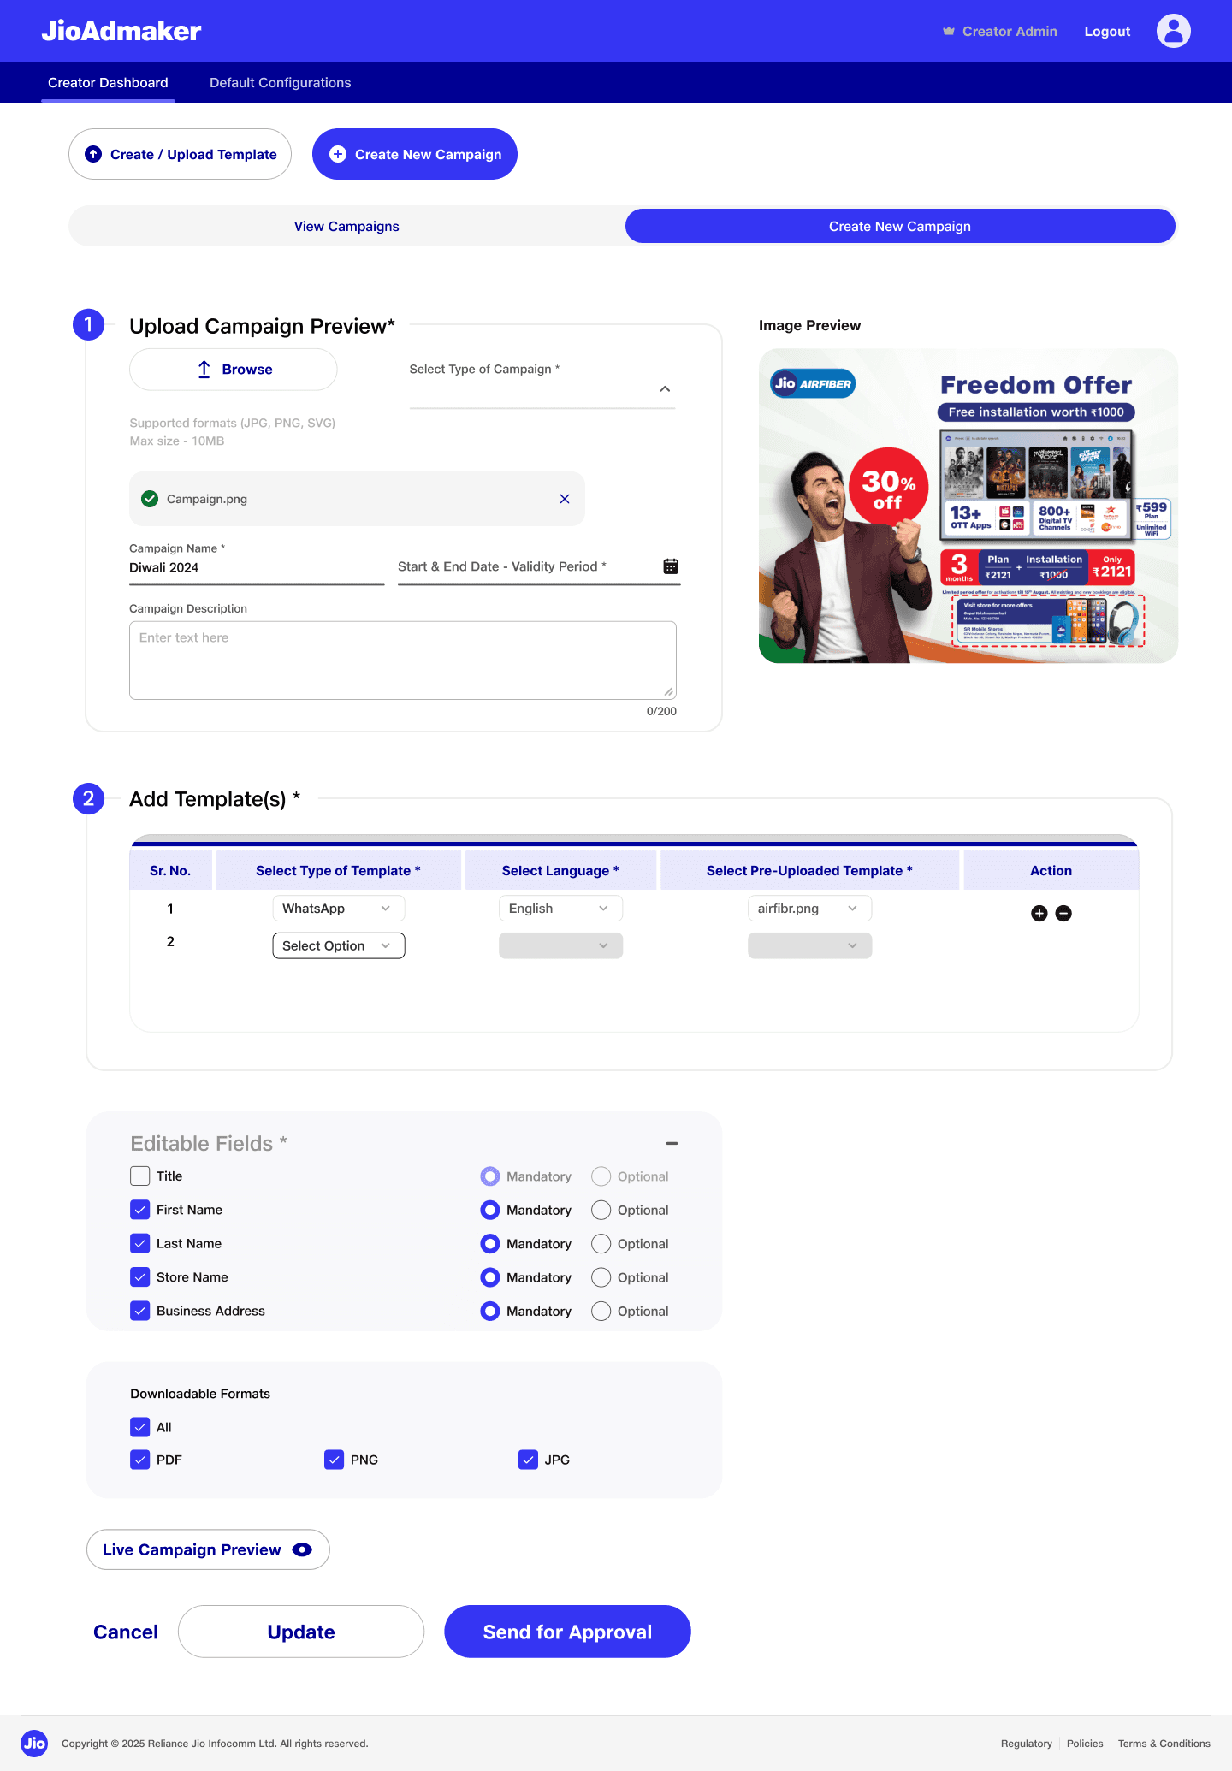This screenshot has width=1232, height=1771.
Task: Set Store Name to Optional
Action: 601,1277
